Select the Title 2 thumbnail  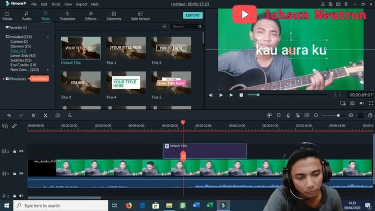[x=171, y=48]
